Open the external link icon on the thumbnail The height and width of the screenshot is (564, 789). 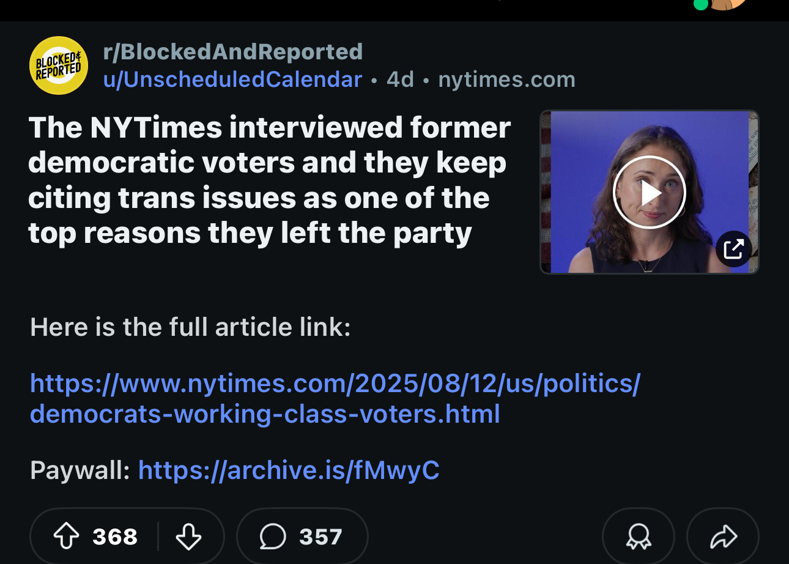(733, 249)
